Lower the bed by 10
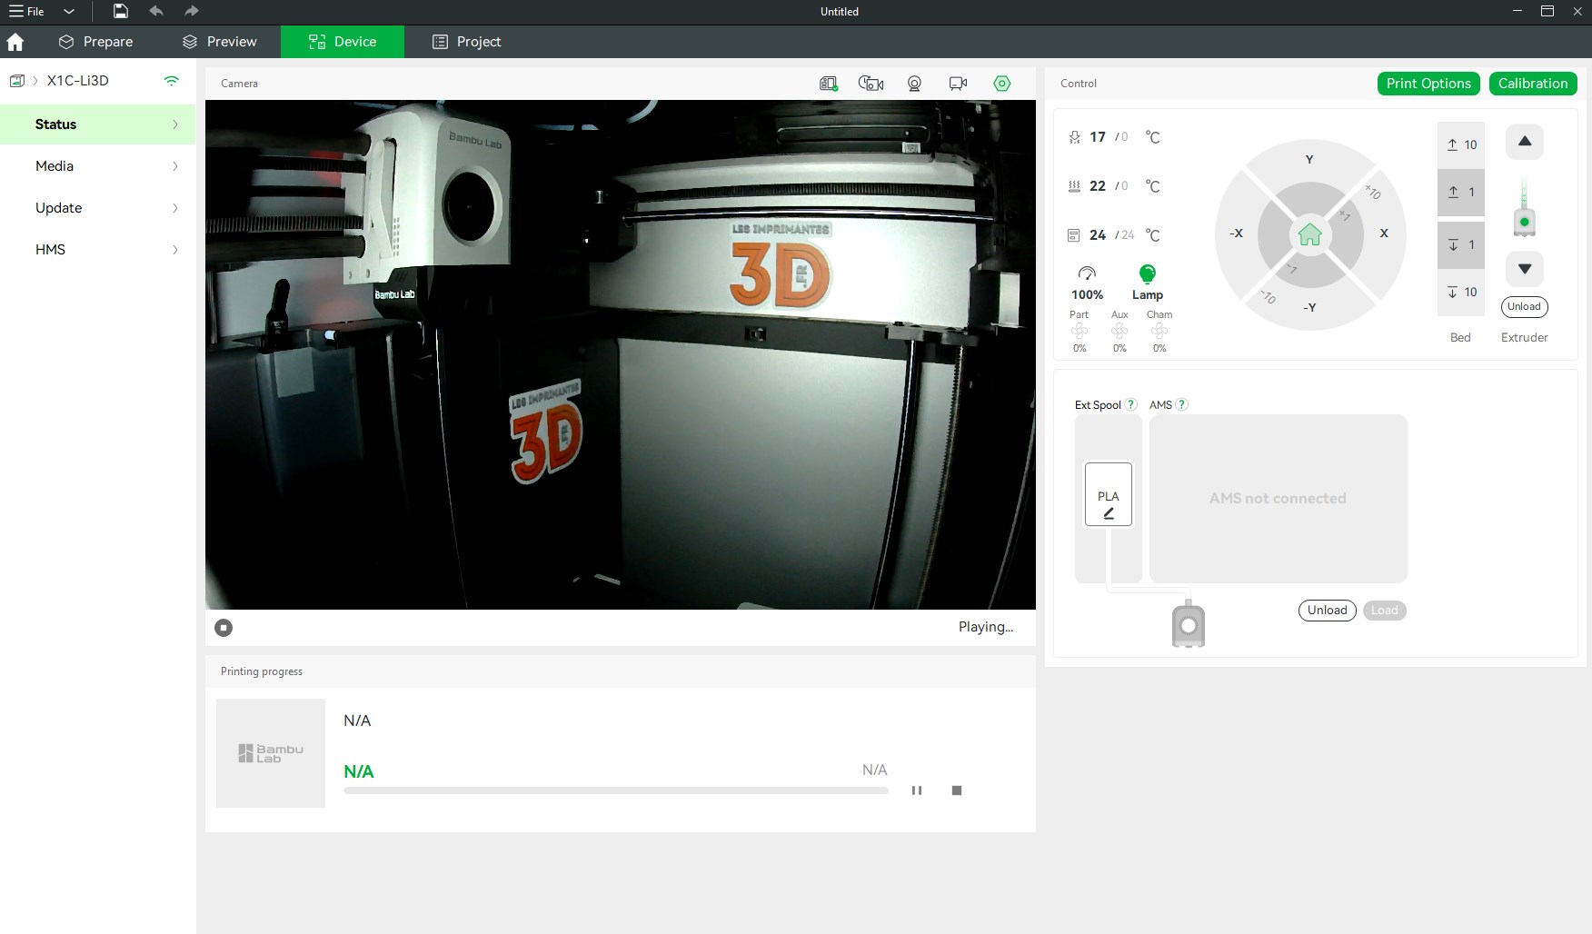 (x=1461, y=293)
